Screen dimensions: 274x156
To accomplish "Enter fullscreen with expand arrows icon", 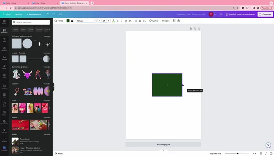I will point(266,154).
